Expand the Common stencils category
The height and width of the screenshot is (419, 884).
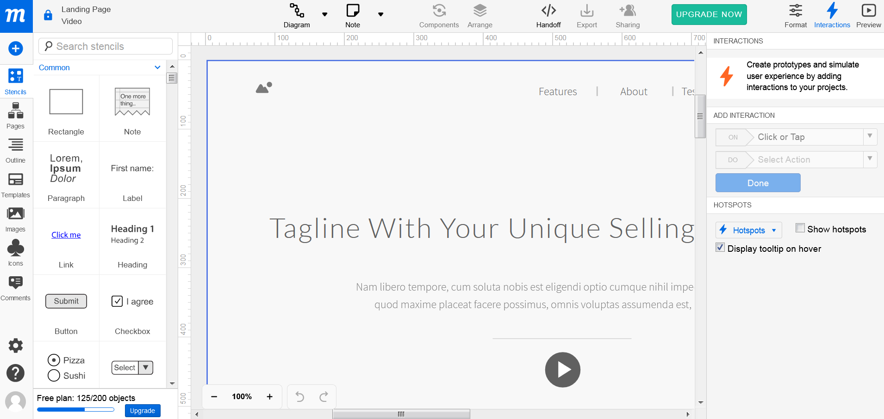tap(100, 67)
